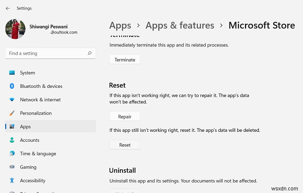
Task: Open Accounts category
Action: 29,140
